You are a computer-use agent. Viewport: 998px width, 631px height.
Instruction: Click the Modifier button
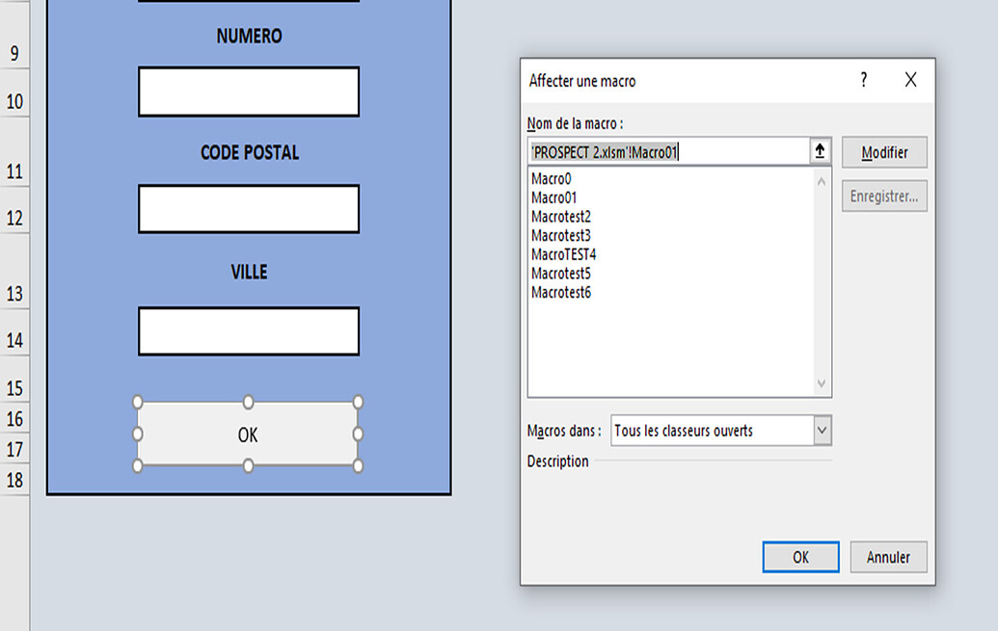(x=883, y=151)
